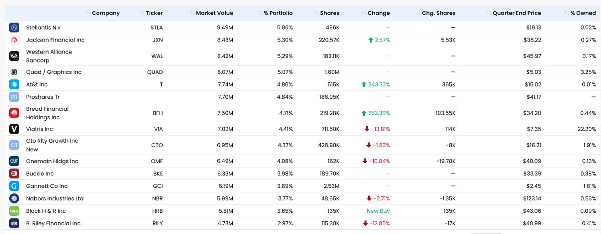Click the Nabors Industries Ltd logo icon
The image size is (601, 234).
pyautogui.click(x=14, y=199)
